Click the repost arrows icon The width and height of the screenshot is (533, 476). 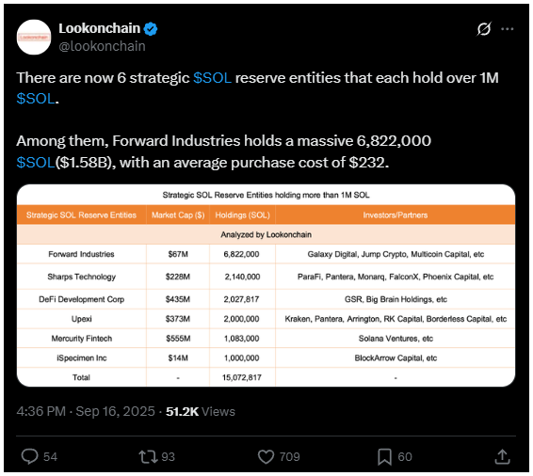coord(148,456)
